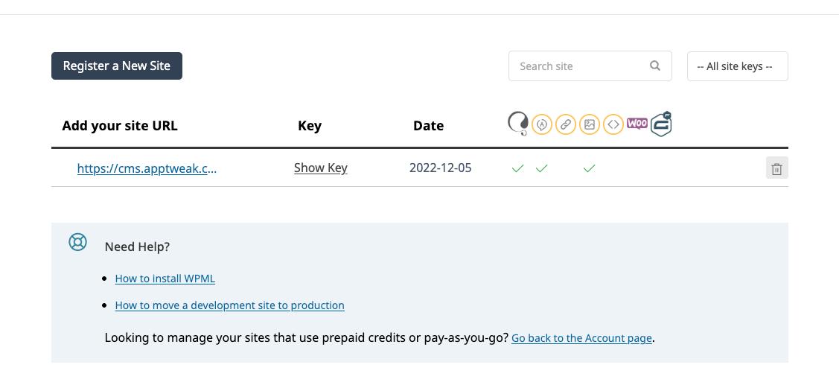Click the WPML logo column icon
839x391 pixels.
[x=517, y=124]
